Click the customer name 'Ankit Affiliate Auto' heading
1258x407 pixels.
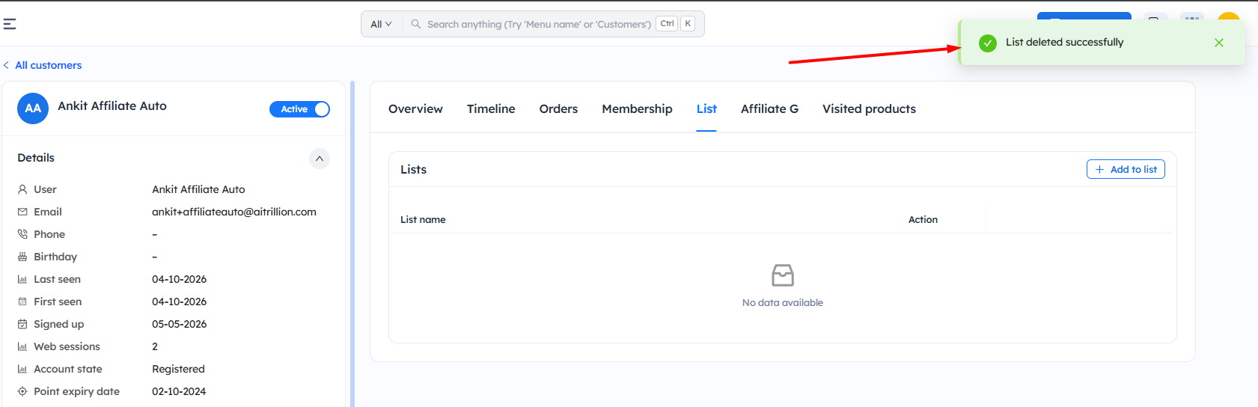coord(112,106)
